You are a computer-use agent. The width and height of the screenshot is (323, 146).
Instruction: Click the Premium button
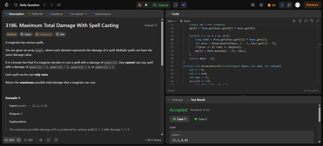(312, 5)
